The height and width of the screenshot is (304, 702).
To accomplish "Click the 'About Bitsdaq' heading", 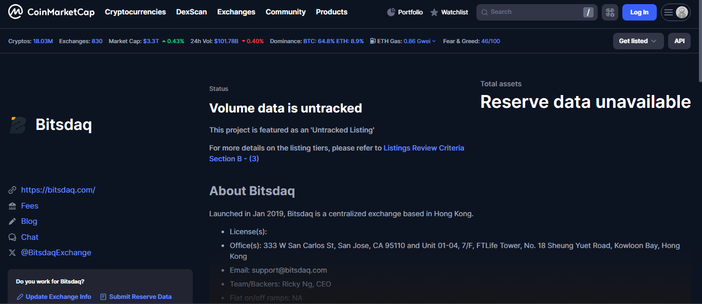I will (x=252, y=191).
